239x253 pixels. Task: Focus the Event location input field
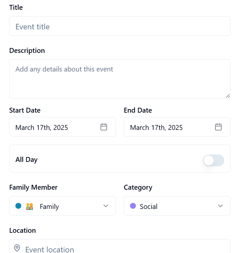coord(124,249)
